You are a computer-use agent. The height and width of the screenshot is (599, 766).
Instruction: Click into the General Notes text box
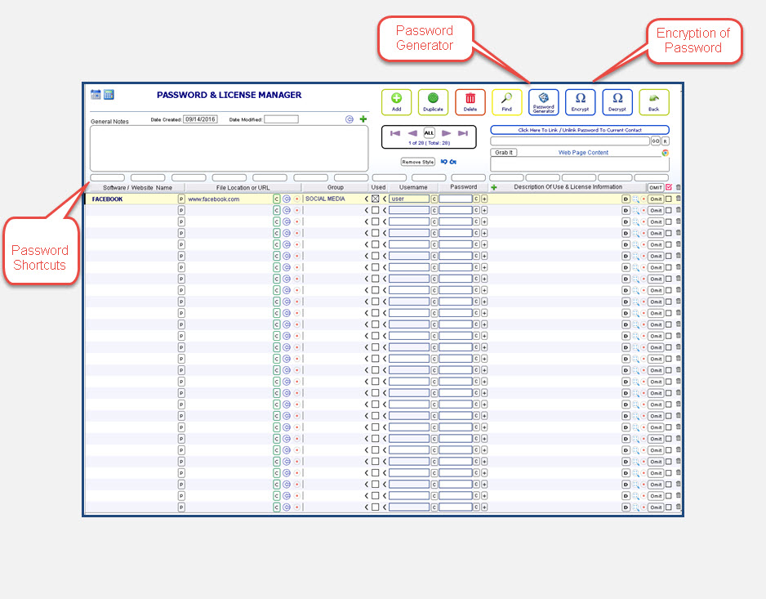[x=229, y=148]
